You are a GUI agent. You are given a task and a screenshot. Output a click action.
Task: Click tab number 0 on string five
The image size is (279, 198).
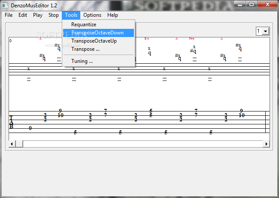coord(30,128)
